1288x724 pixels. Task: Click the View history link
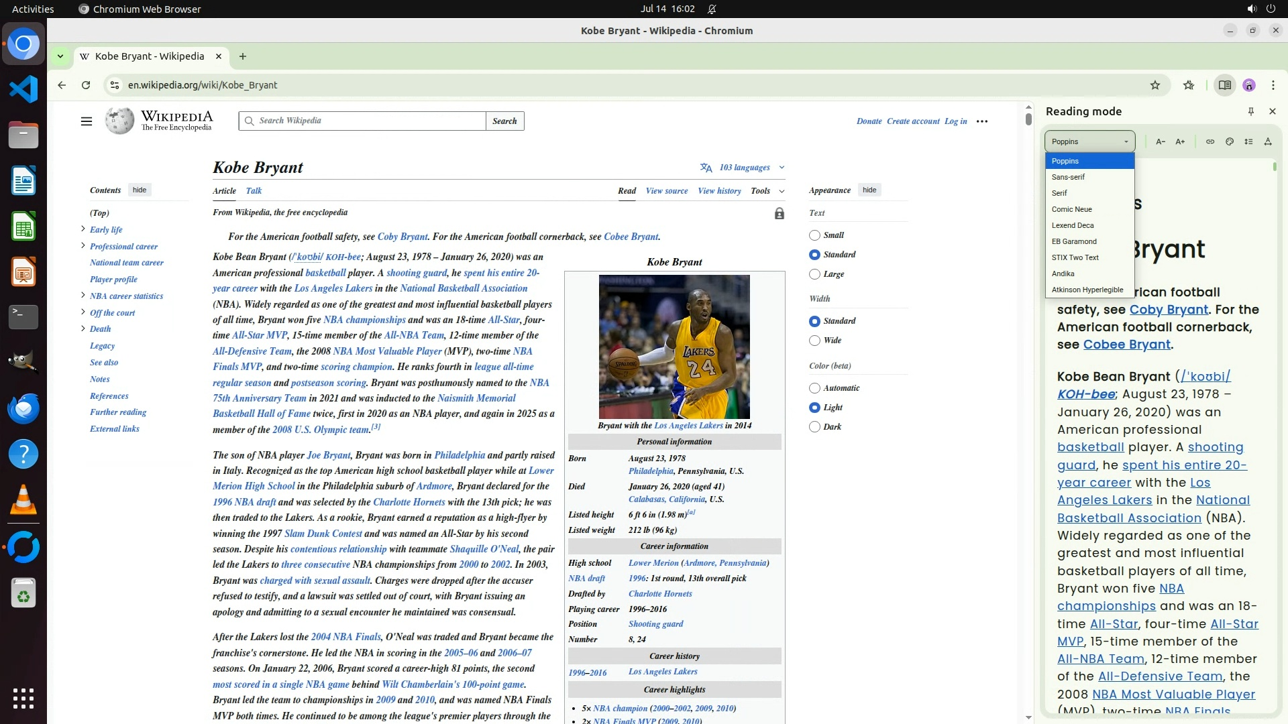click(x=719, y=191)
